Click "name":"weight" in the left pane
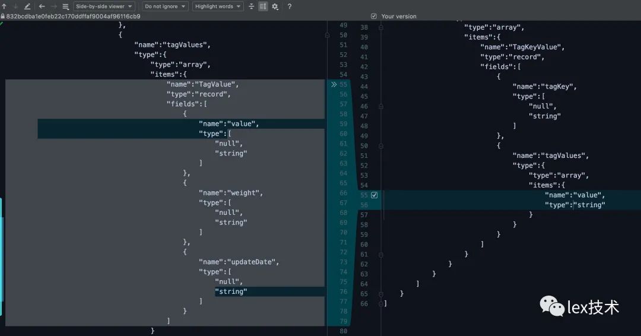This screenshot has width=641, height=336. click(x=229, y=192)
